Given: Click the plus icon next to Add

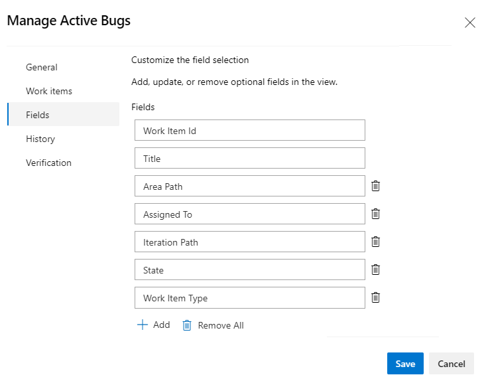Looking at the screenshot, I should (x=143, y=325).
